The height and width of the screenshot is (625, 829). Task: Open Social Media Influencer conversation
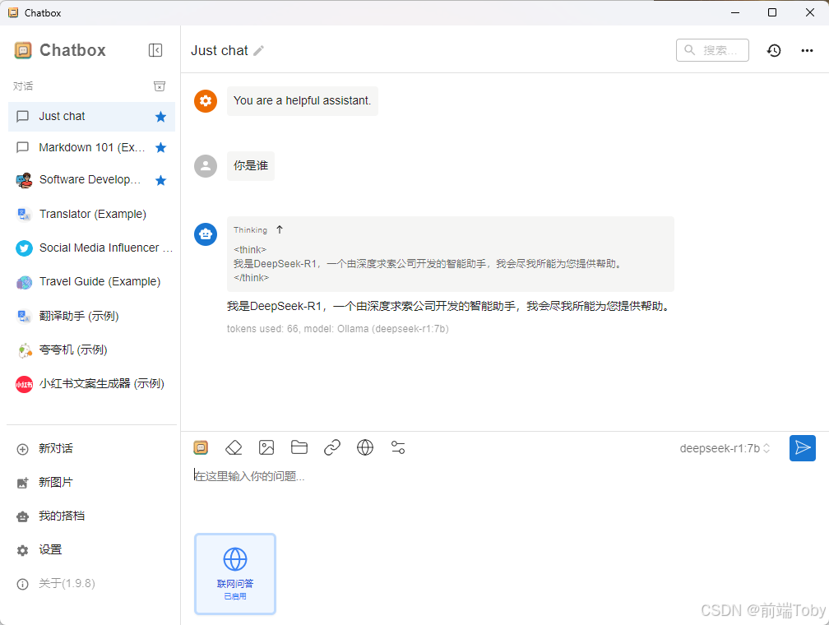point(91,248)
